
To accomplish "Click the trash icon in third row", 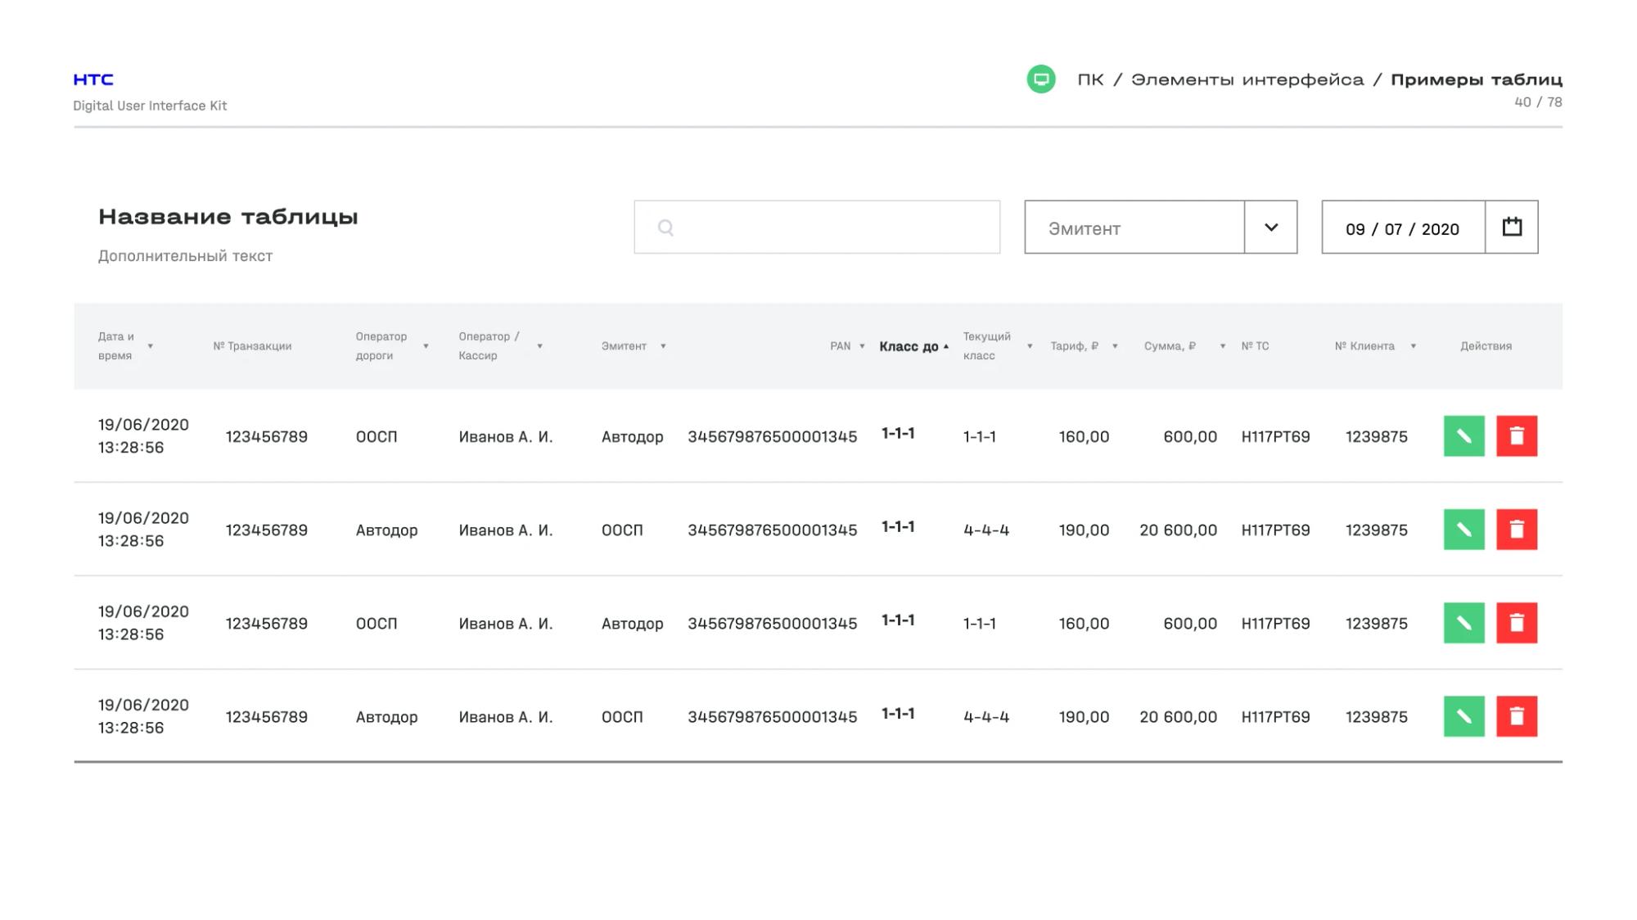I will (1517, 623).
